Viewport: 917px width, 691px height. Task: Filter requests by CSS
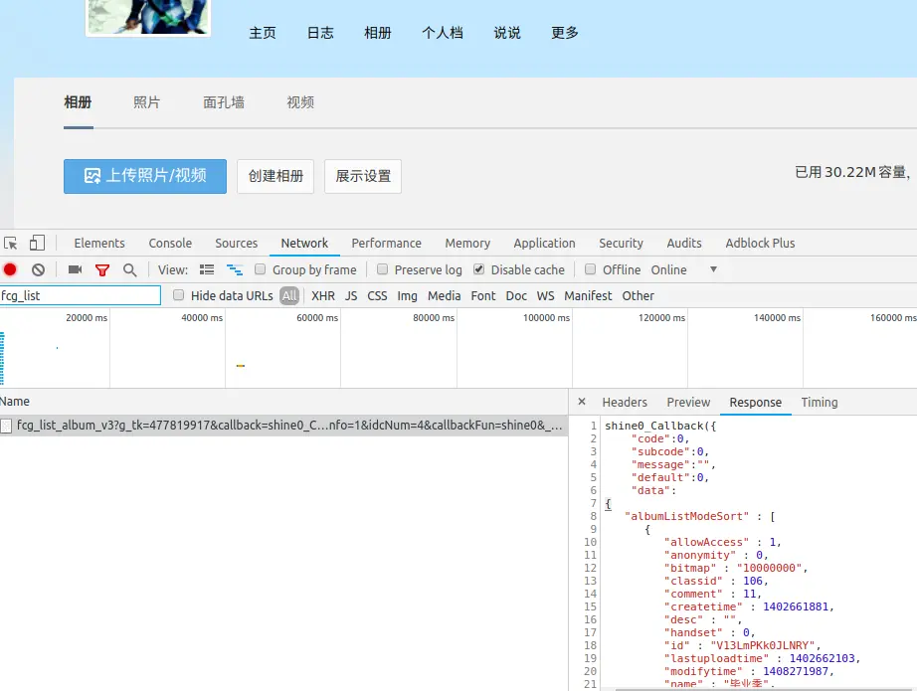point(377,296)
